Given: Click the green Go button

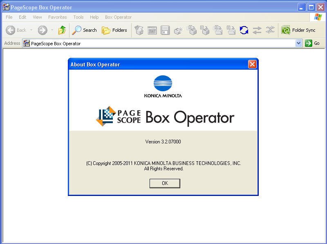Looking at the screenshot, I should [x=312, y=43].
